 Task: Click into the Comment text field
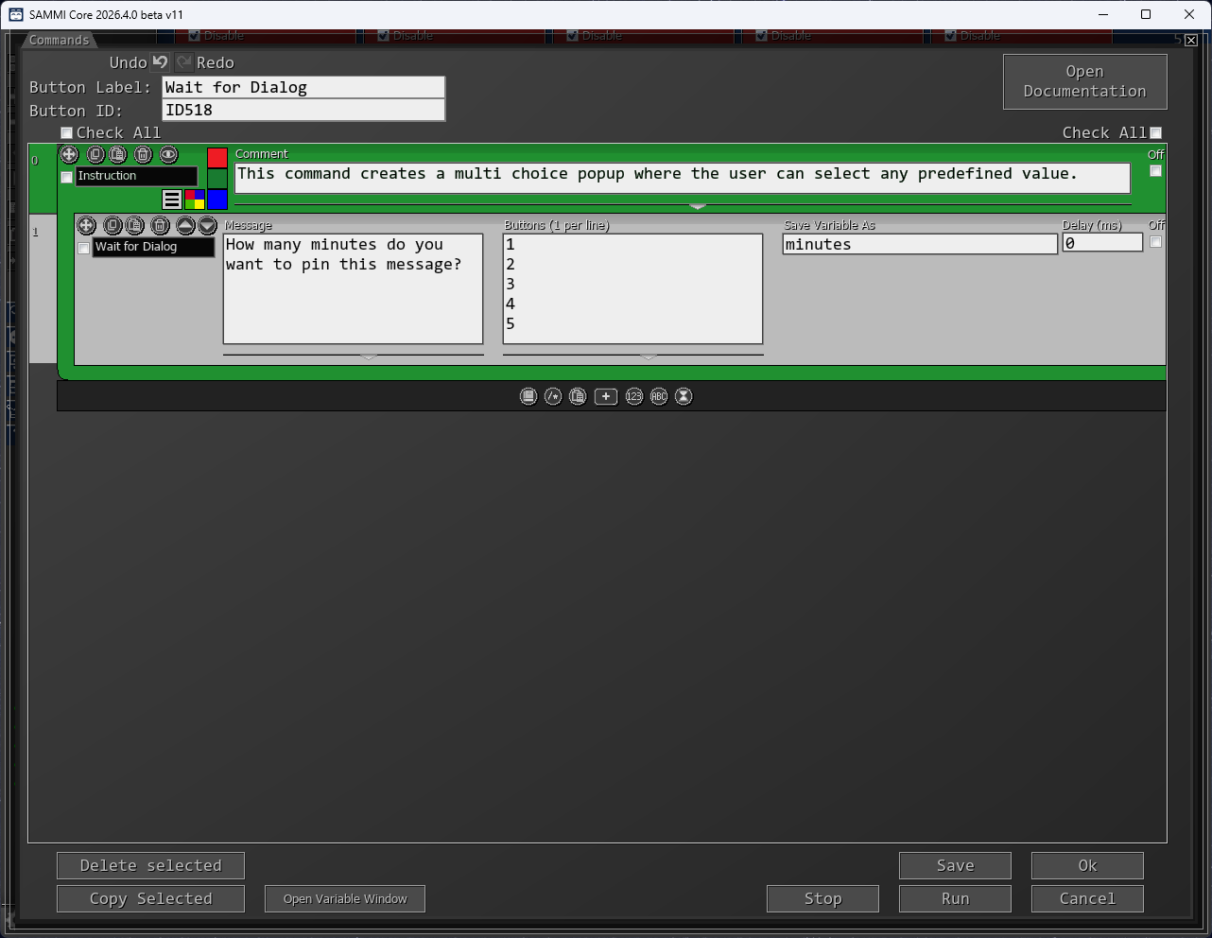(682, 178)
